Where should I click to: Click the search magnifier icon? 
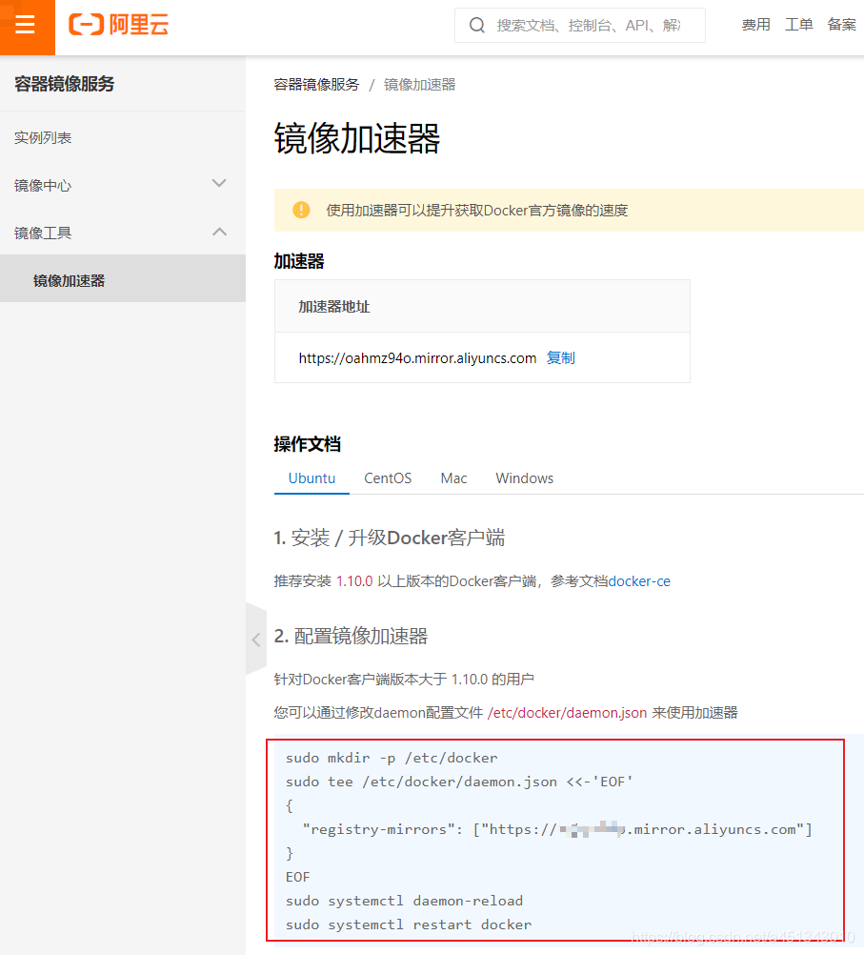click(476, 26)
